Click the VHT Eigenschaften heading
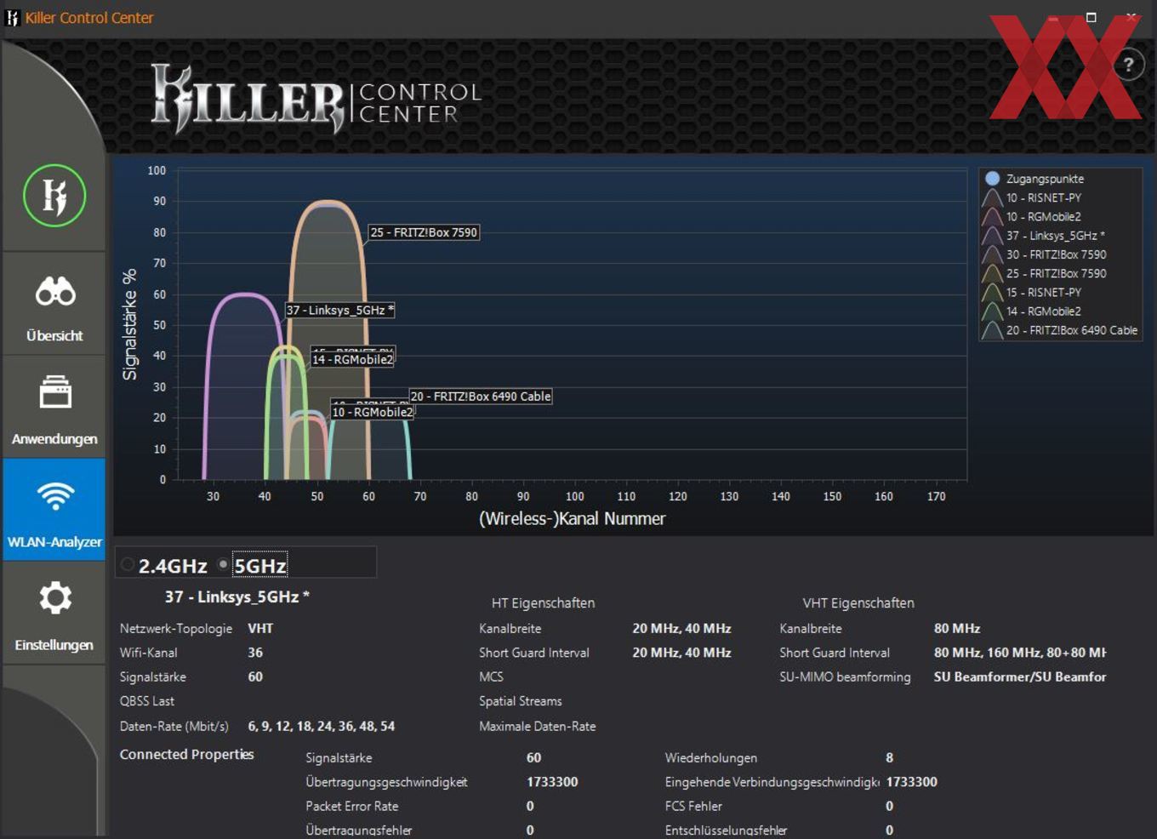1157x839 pixels. pos(858,603)
